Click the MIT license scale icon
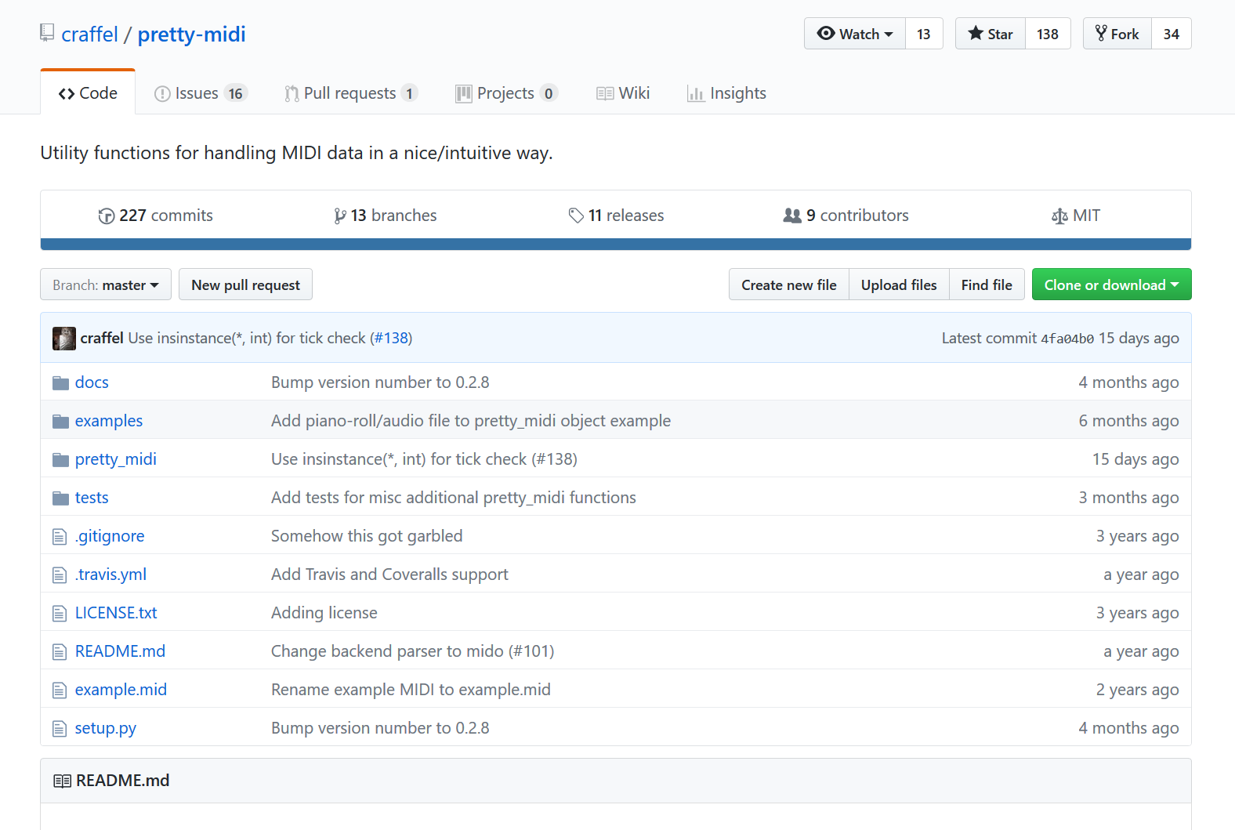This screenshot has width=1235, height=830. click(x=1059, y=216)
